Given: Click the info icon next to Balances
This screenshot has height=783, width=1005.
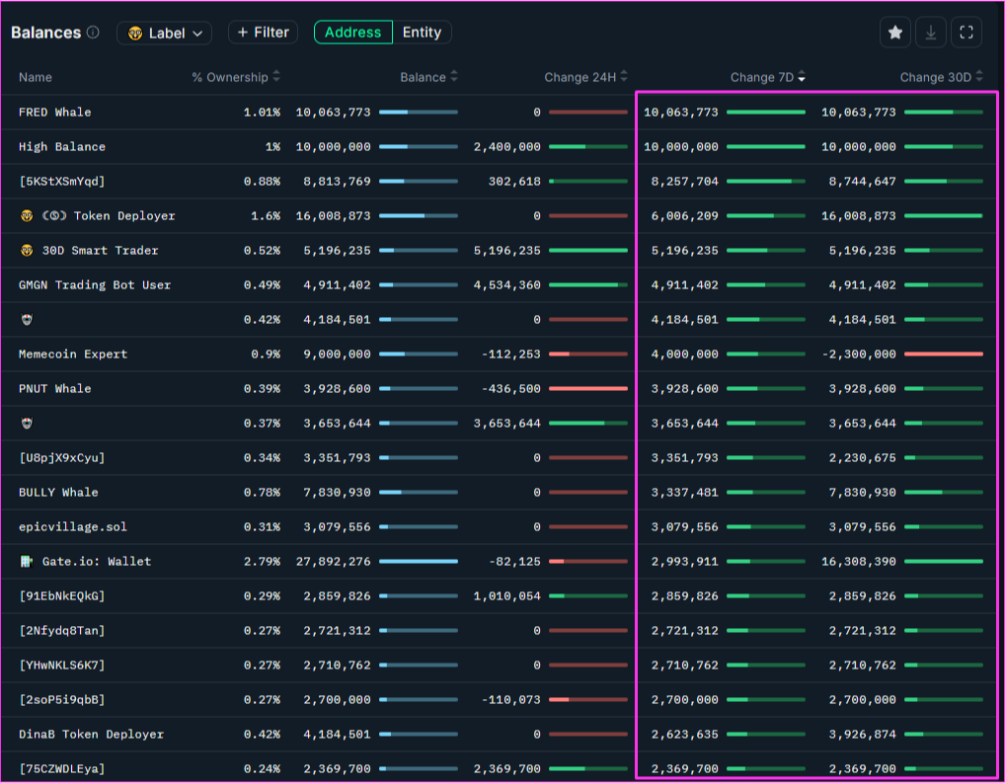Looking at the screenshot, I should [x=93, y=32].
